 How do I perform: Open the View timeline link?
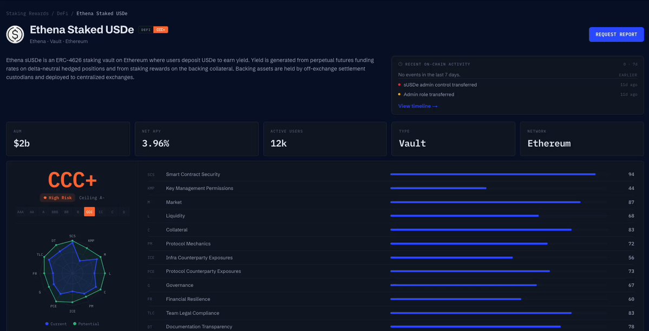(418, 106)
